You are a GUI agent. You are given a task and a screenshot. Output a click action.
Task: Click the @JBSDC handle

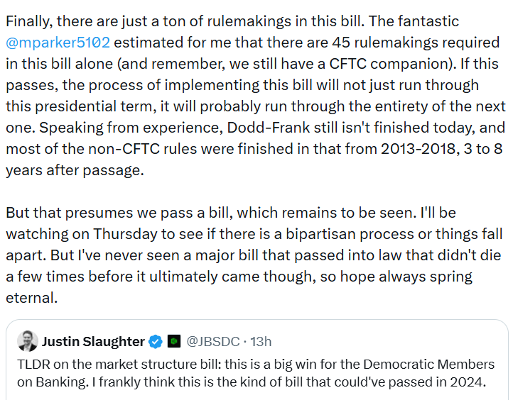(212, 342)
